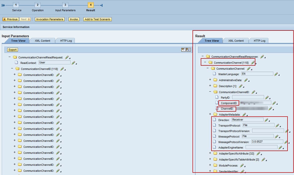Image resolution: width=294 pixels, height=175 pixels.
Task: Expand AdapterSpecificAttribute [32] node
Action: pyautogui.click(x=210, y=153)
